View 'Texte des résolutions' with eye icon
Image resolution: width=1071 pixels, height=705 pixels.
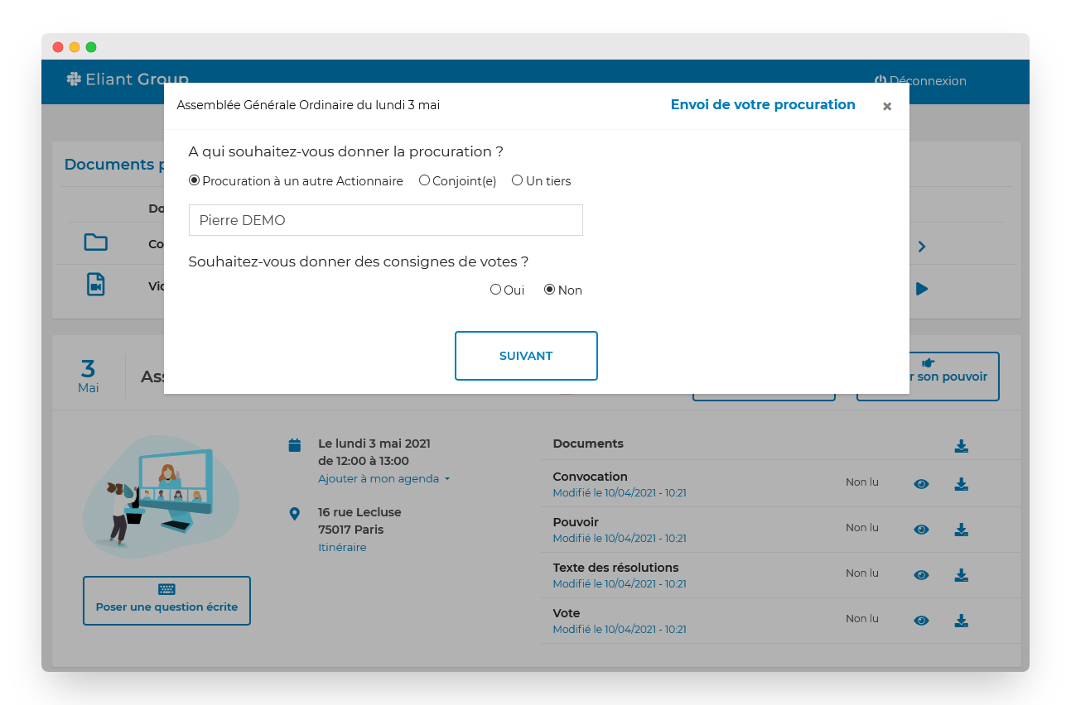921,575
